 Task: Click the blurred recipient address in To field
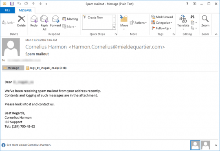coord(24,60)
